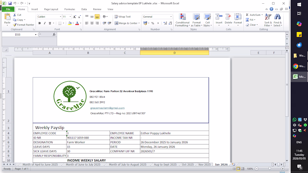
Task: Toggle Center horizontal alignment
Action: click(x=92, y=23)
